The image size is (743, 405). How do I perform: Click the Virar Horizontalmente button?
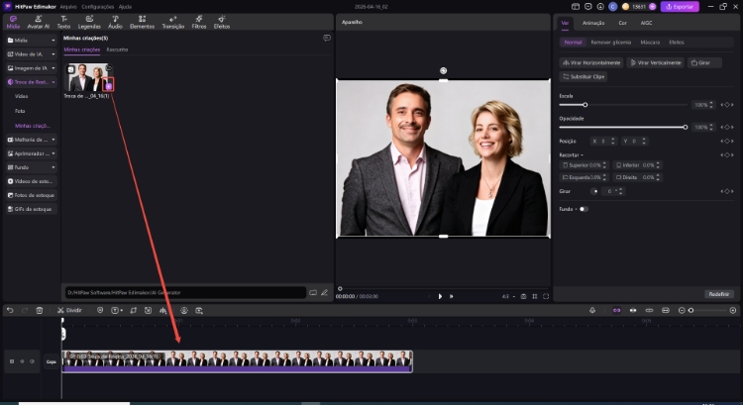tap(591, 62)
